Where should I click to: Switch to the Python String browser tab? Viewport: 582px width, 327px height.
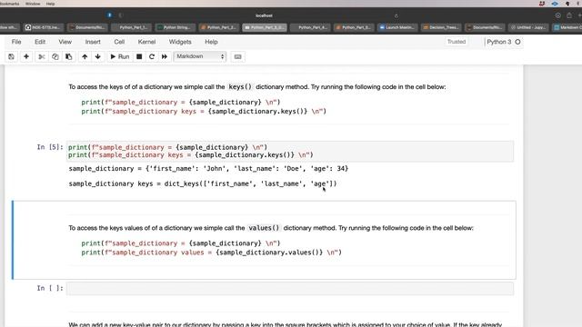coord(175,27)
